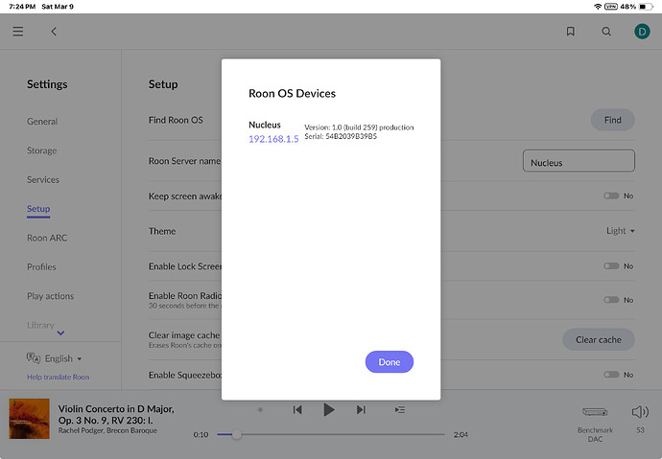
Task: Toggle Enable Lock Screen switch
Action: pyautogui.click(x=611, y=266)
